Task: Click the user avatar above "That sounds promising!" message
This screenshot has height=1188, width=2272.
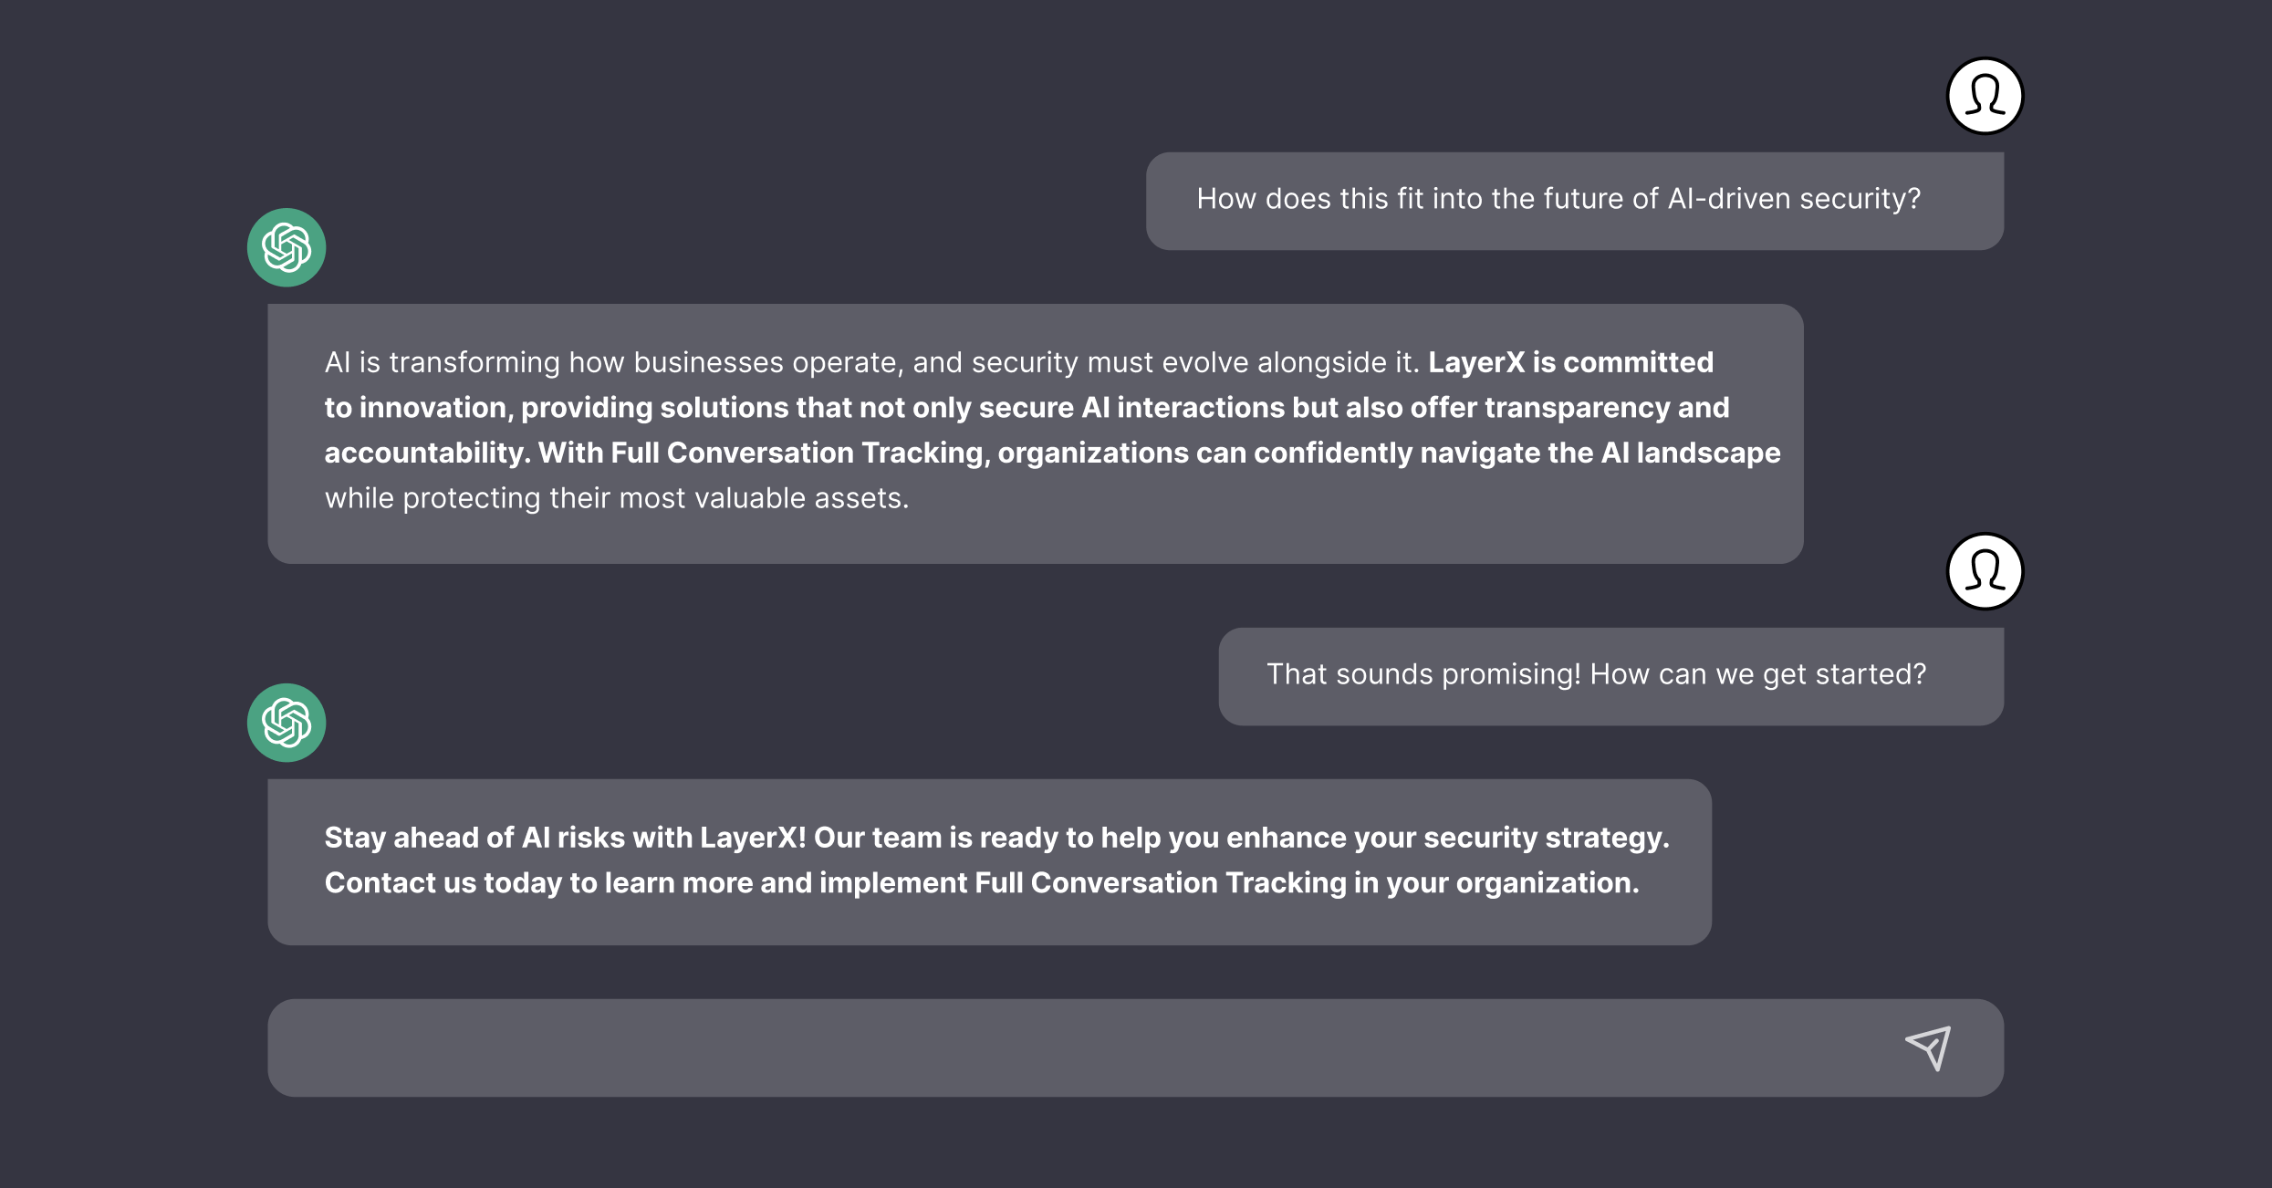Action: point(1985,571)
